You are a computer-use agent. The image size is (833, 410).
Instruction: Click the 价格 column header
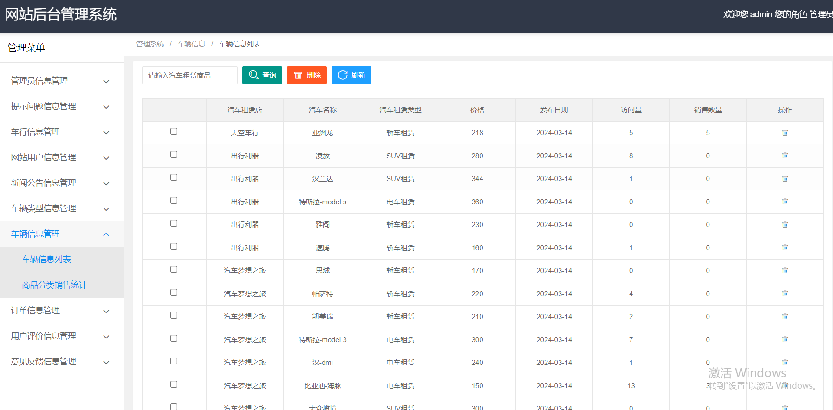coord(477,110)
